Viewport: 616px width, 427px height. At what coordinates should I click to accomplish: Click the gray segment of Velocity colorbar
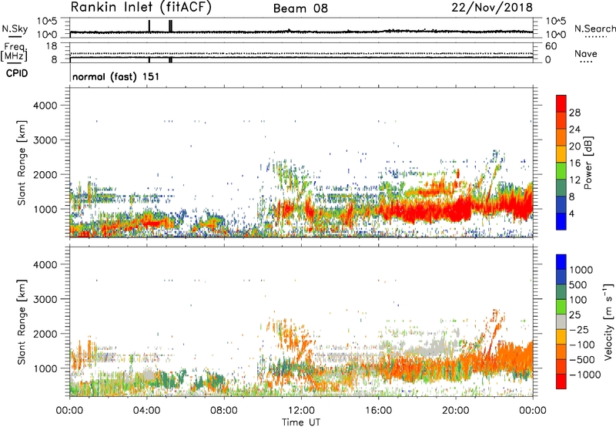point(561,321)
